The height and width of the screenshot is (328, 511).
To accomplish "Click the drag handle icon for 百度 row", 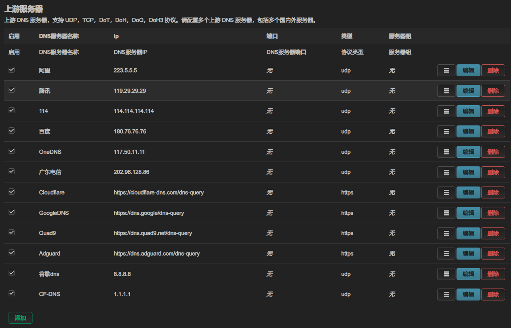I will [x=446, y=131].
